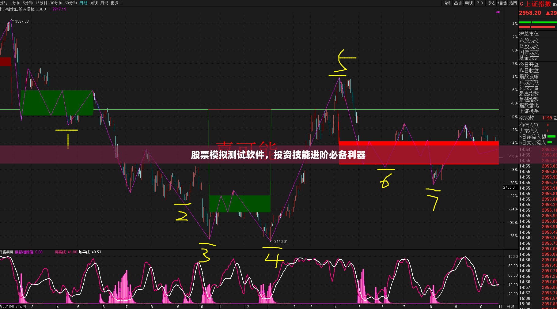Screen dimensions: 557x309
Task: Click the 总成交额 row
Action: pyautogui.click(x=538, y=82)
